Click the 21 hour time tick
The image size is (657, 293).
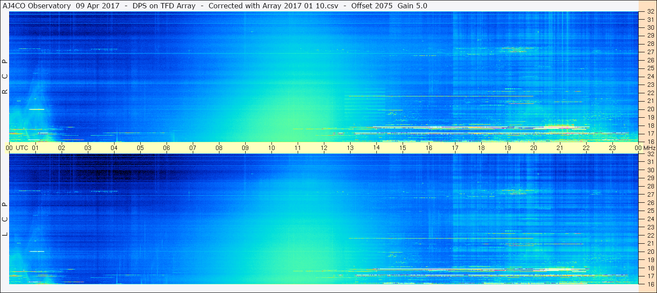[560, 148]
